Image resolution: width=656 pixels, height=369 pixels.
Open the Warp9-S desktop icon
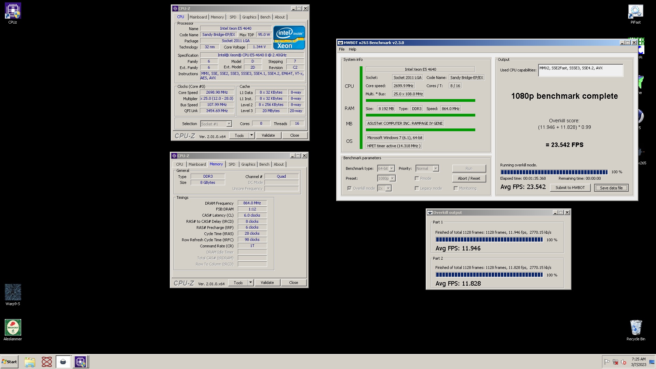[x=13, y=295]
